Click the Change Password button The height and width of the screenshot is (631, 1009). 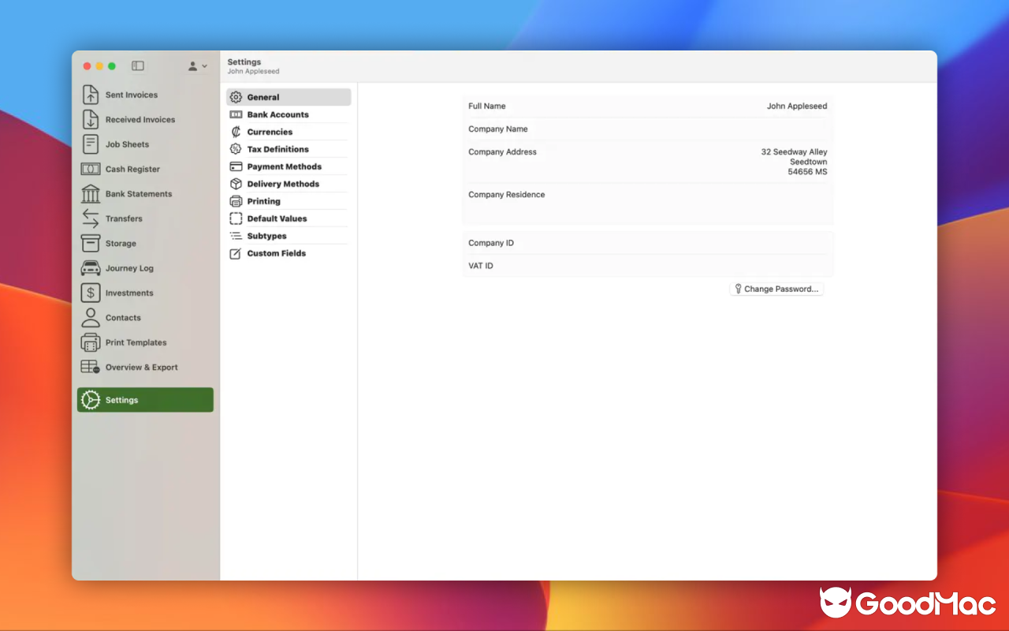pos(776,289)
